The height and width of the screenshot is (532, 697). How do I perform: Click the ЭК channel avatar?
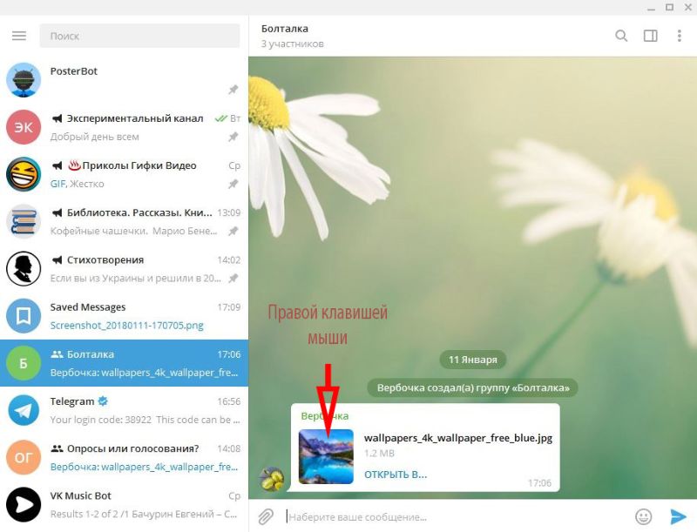(x=24, y=127)
